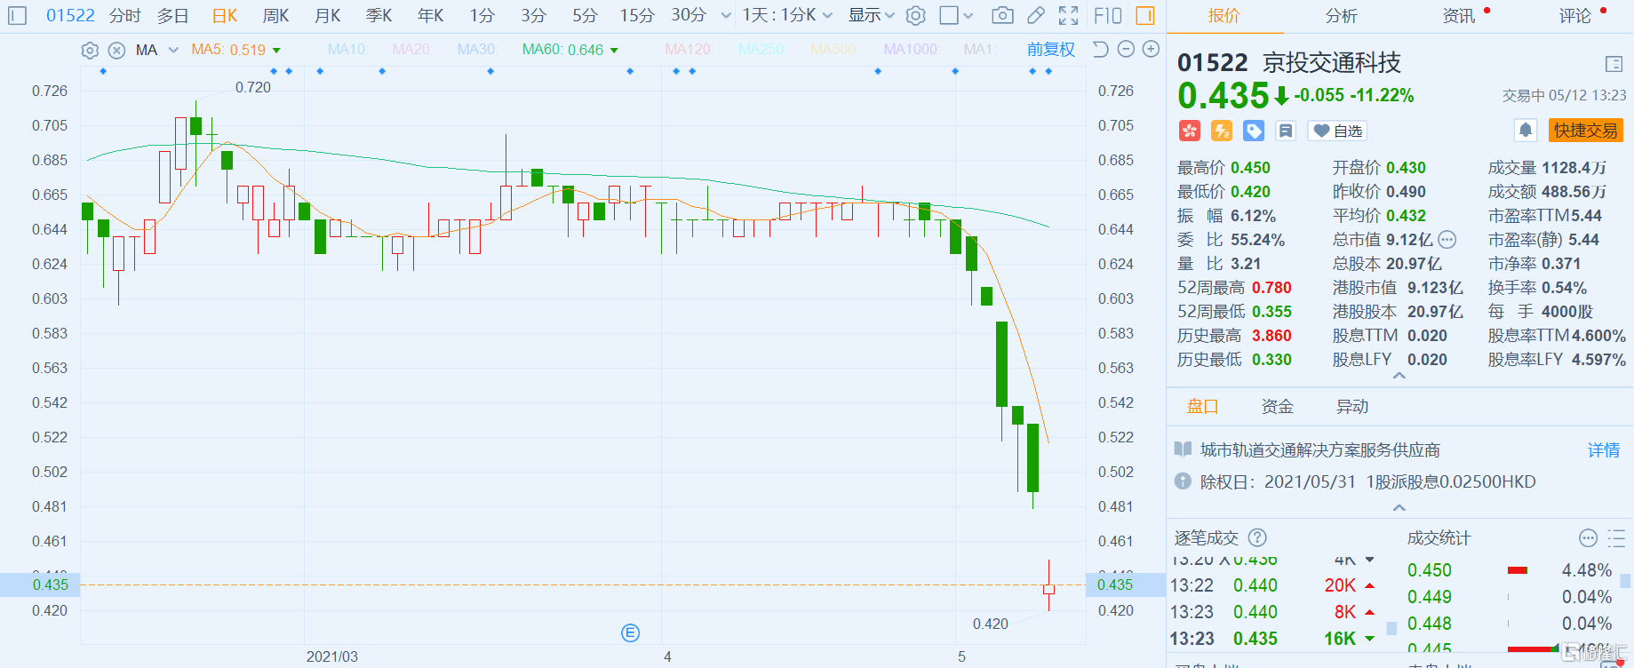Image resolution: width=1634 pixels, height=668 pixels.
Task: Switch to 周K chart tab
Action: pos(275,15)
